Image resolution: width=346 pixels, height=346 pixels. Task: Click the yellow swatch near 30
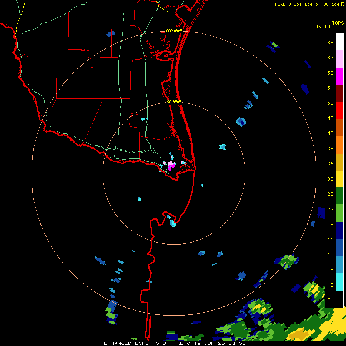[x=339, y=179]
